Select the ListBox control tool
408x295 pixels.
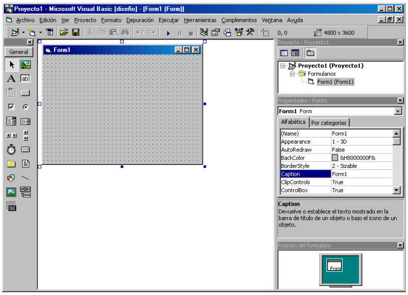25,121
